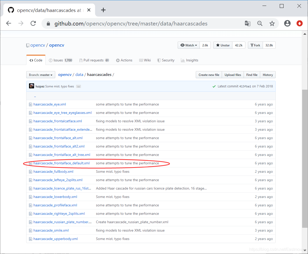
Task: Open the Insights tab
Action: (189, 60)
